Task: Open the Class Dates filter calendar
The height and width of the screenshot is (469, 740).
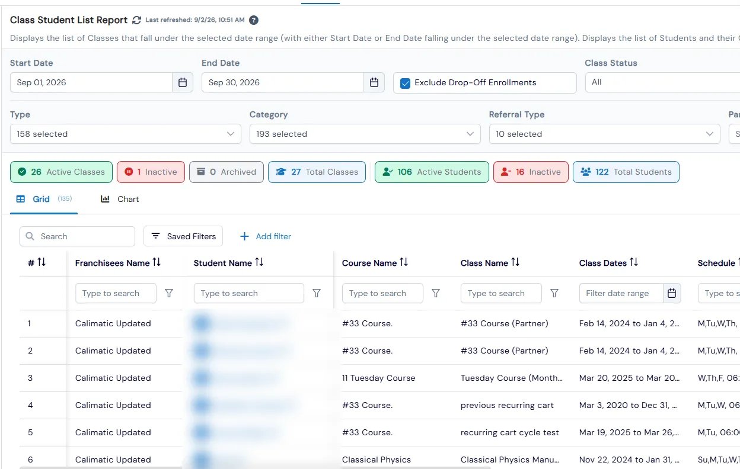Action: tap(672, 293)
